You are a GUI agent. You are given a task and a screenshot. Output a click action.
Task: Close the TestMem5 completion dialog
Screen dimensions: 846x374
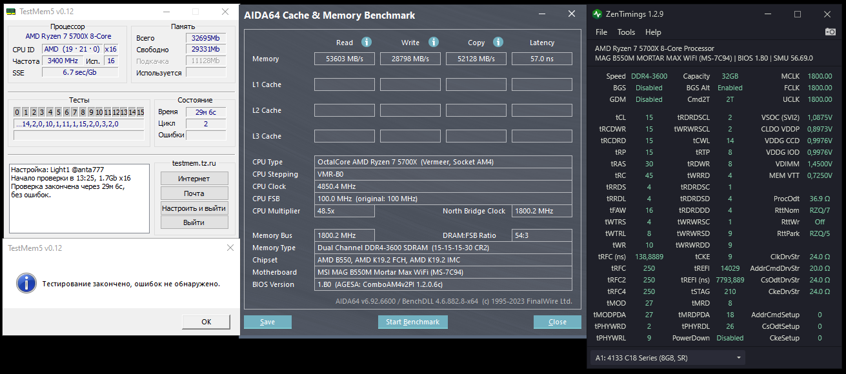[230, 248]
